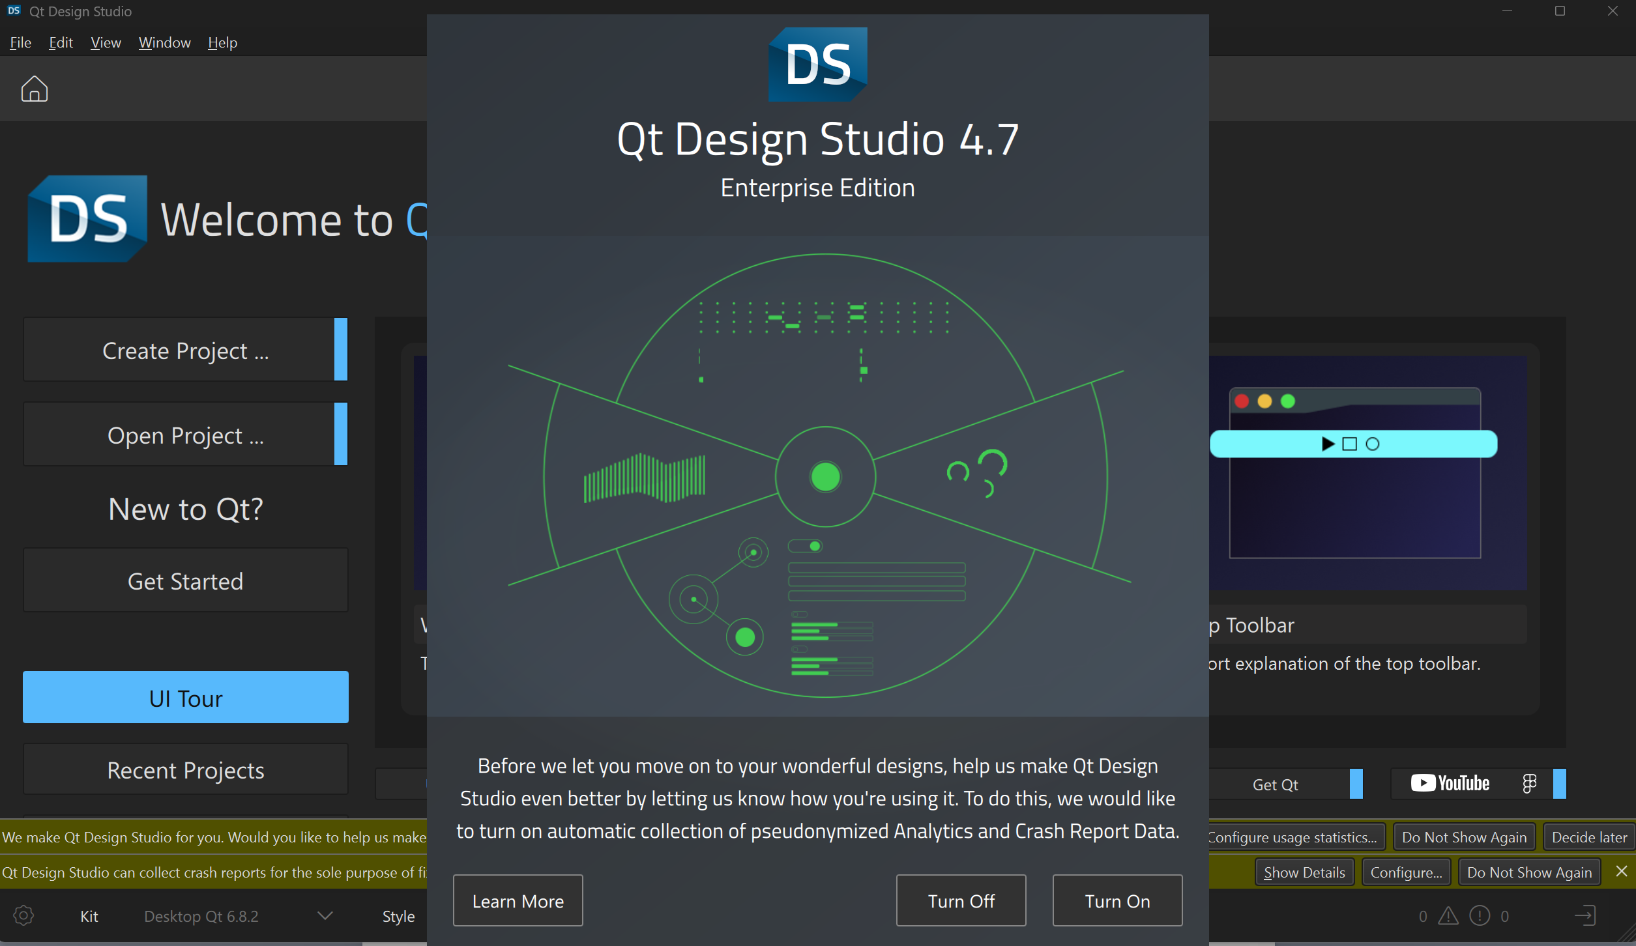The width and height of the screenshot is (1636, 946).
Task: Click the 'explanation of the top toolbar' description
Action: tap(1345, 663)
